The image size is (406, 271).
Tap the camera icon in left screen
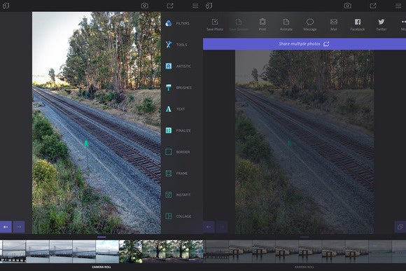click(145, 6)
